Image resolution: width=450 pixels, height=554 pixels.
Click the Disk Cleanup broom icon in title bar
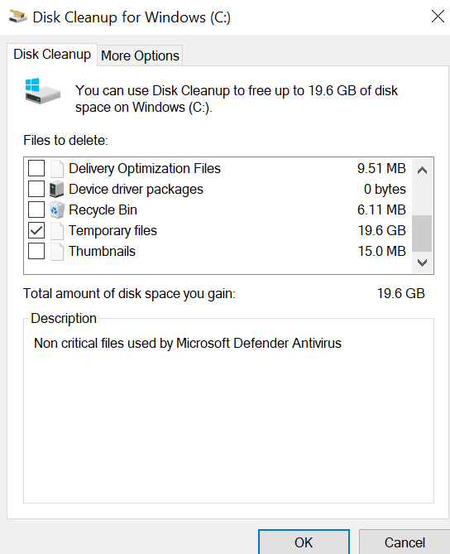point(17,17)
